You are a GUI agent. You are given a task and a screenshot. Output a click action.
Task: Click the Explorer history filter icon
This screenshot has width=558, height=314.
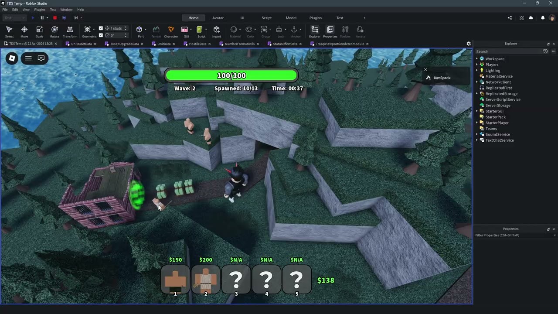coord(545,51)
